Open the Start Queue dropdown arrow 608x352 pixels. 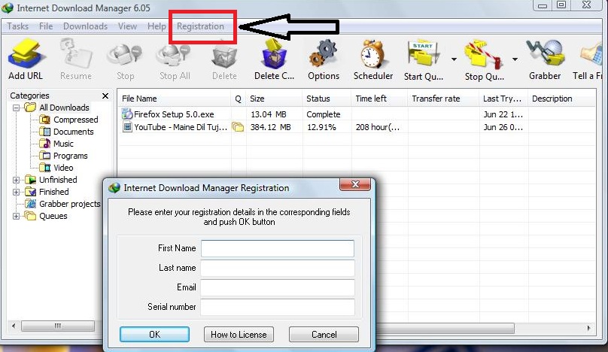point(454,59)
